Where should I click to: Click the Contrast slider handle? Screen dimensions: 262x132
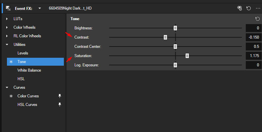tap(165, 37)
